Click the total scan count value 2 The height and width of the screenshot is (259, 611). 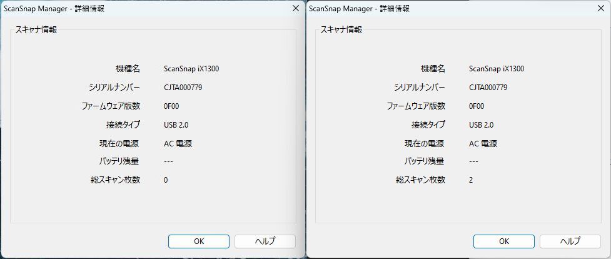point(471,180)
